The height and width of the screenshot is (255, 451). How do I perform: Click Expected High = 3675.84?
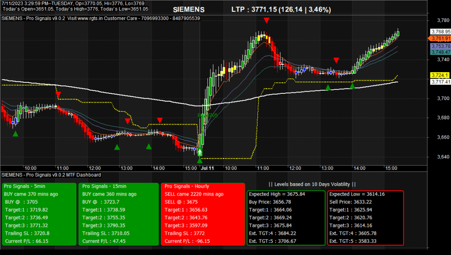click(x=277, y=194)
